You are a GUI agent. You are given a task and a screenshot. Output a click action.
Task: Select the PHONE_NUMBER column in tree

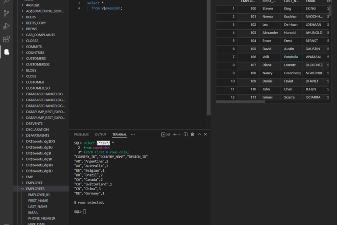[x=42, y=218]
